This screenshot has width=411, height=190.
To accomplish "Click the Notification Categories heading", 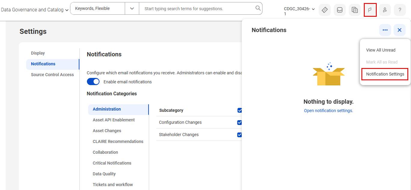I will point(112,94).
